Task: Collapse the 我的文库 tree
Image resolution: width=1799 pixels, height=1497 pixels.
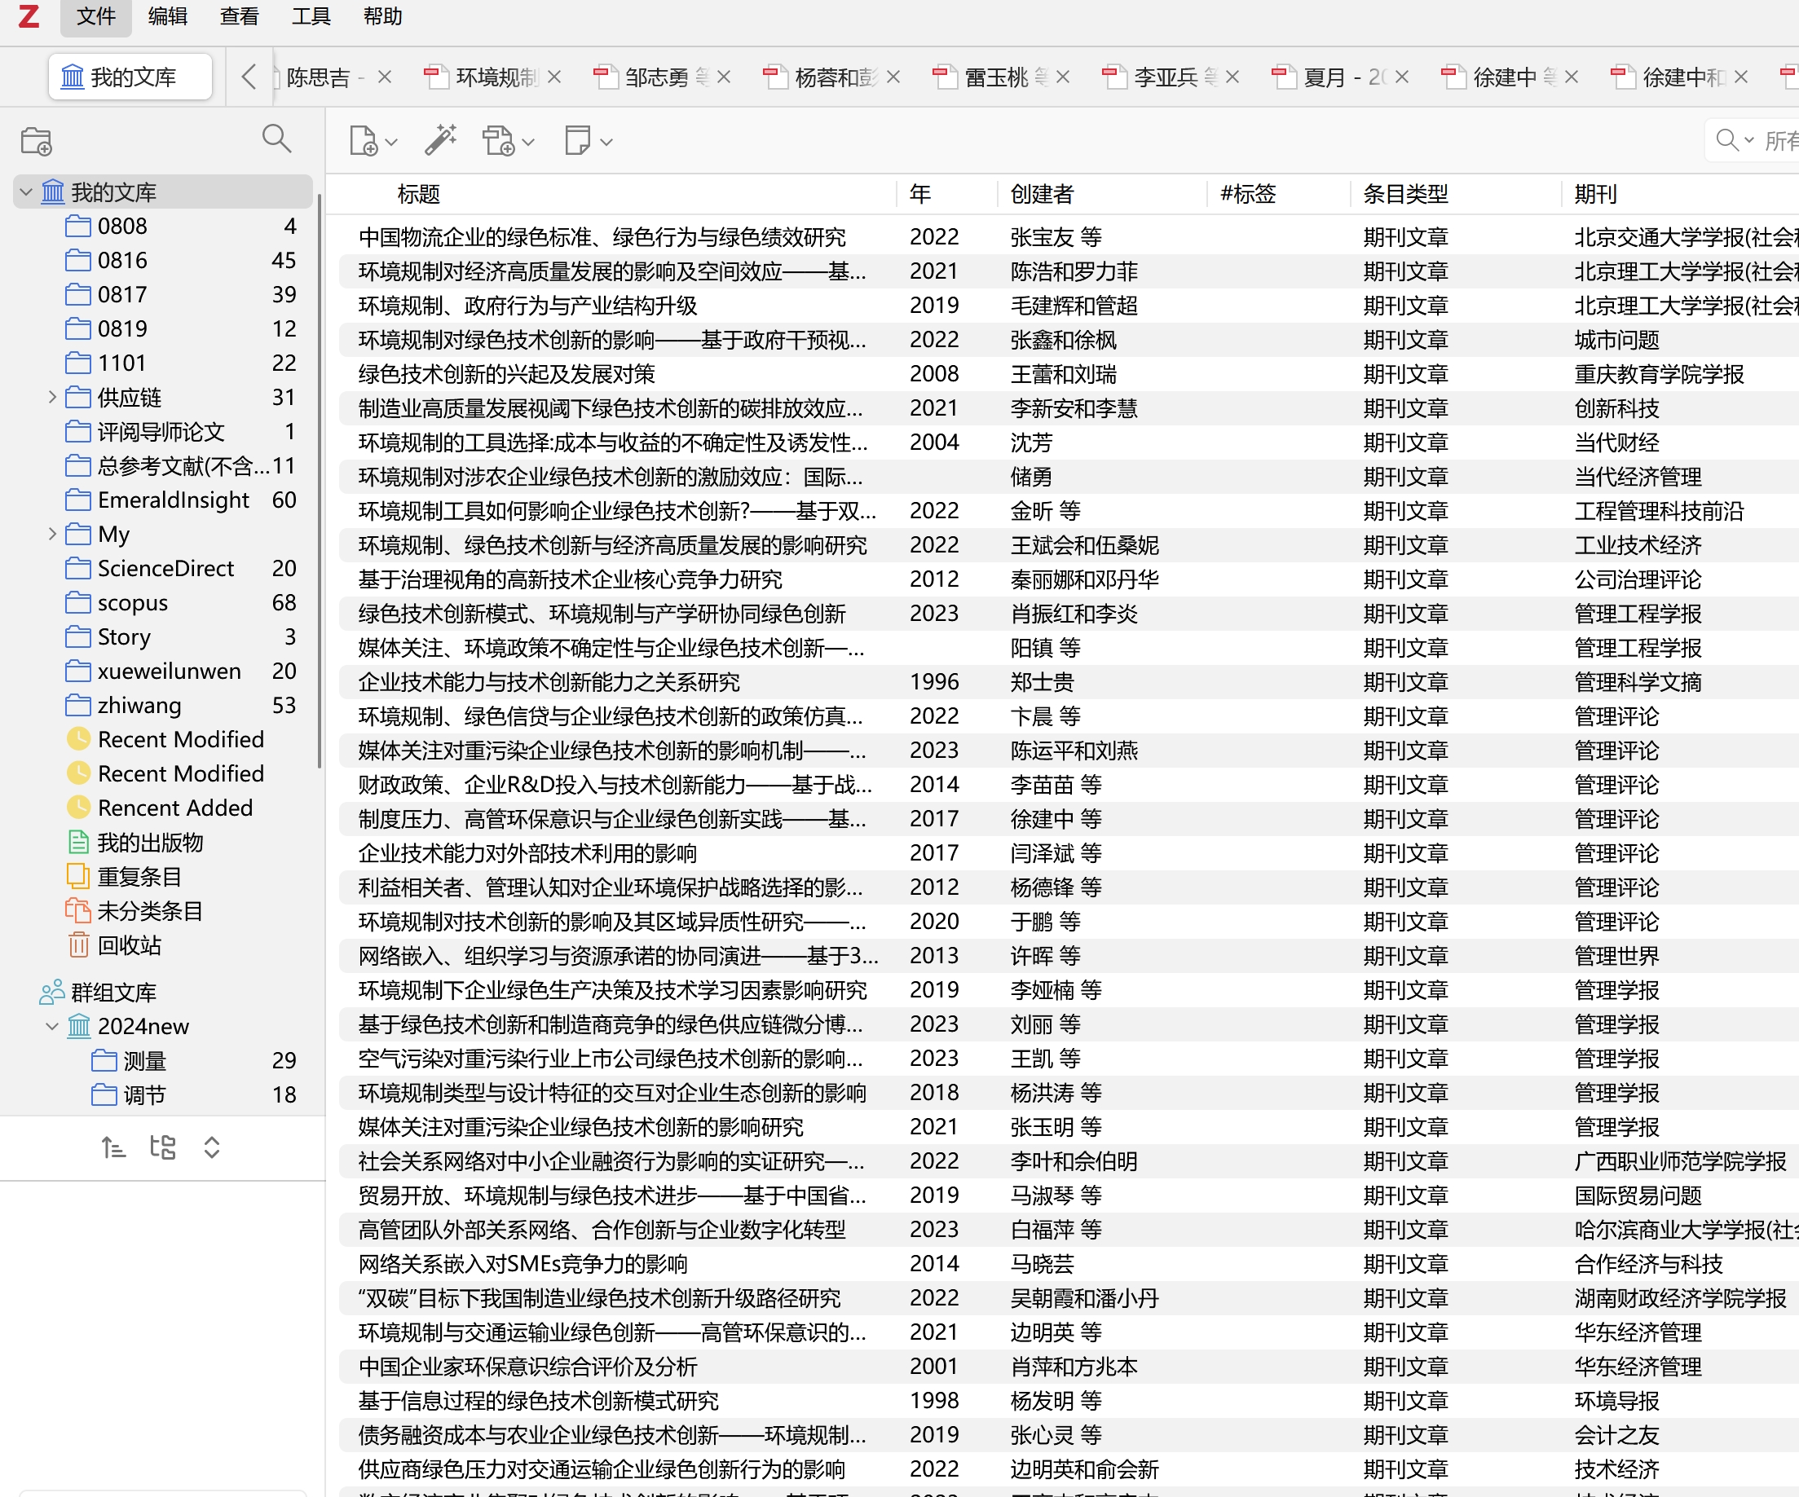Action: [26, 192]
